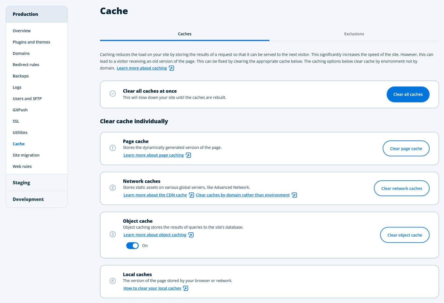Switch to the Exclusions tab

(354, 34)
